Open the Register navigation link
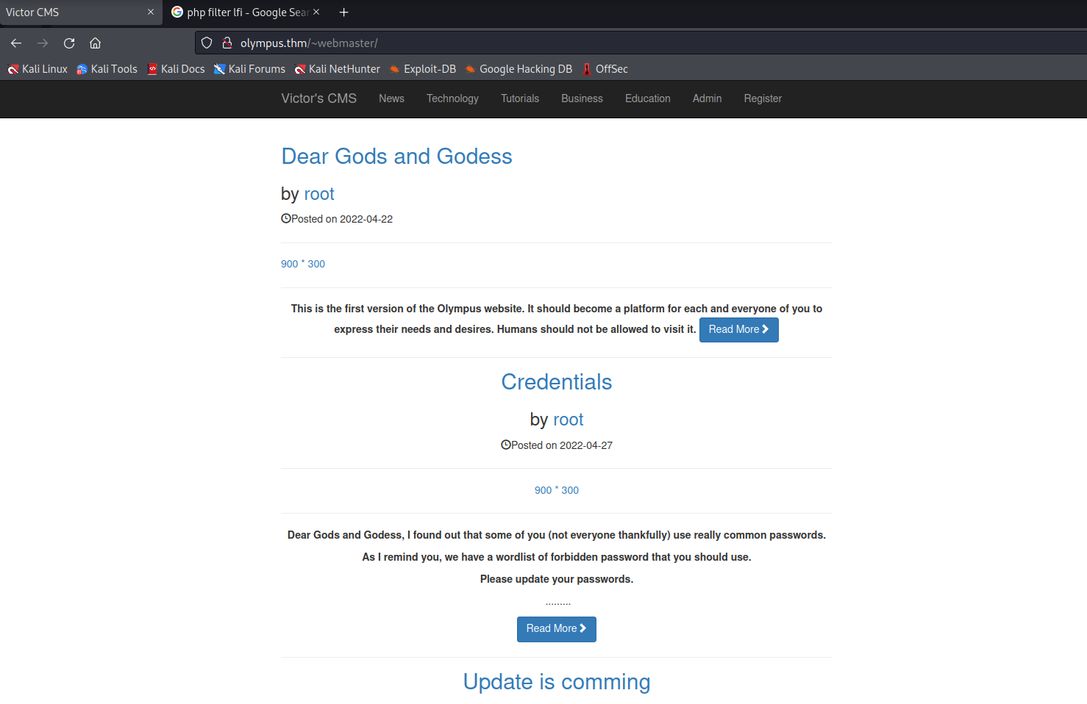The width and height of the screenshot is (1087, 704). (763, 98)
